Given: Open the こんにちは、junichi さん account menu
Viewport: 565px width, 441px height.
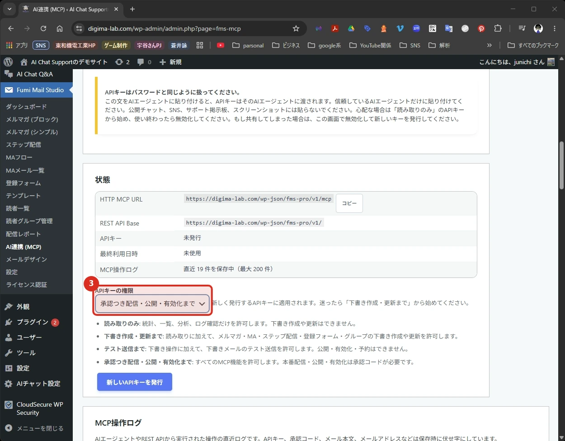Looking at the screenshot, I should (517, 62).
